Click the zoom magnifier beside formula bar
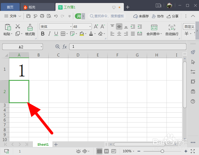Viewport: 199px width, 155px height. point(57,47)
